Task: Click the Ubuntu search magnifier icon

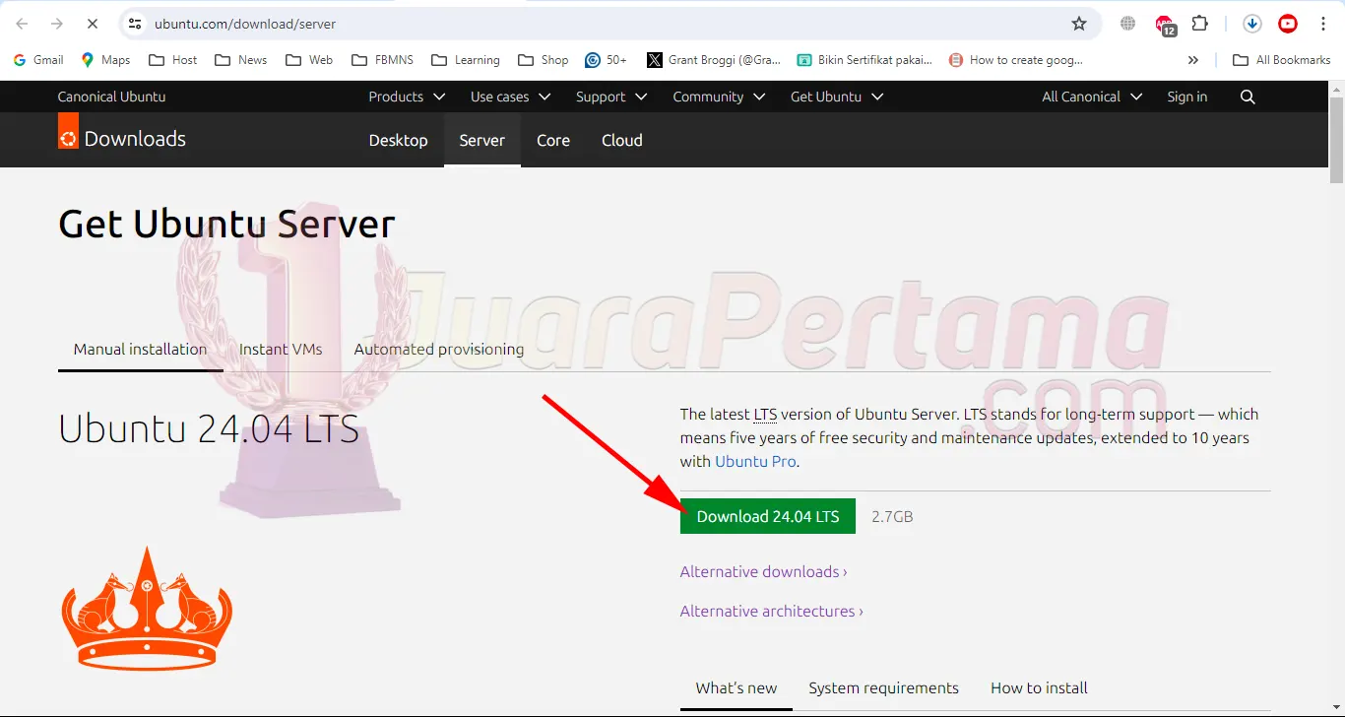Action: 1248,97
